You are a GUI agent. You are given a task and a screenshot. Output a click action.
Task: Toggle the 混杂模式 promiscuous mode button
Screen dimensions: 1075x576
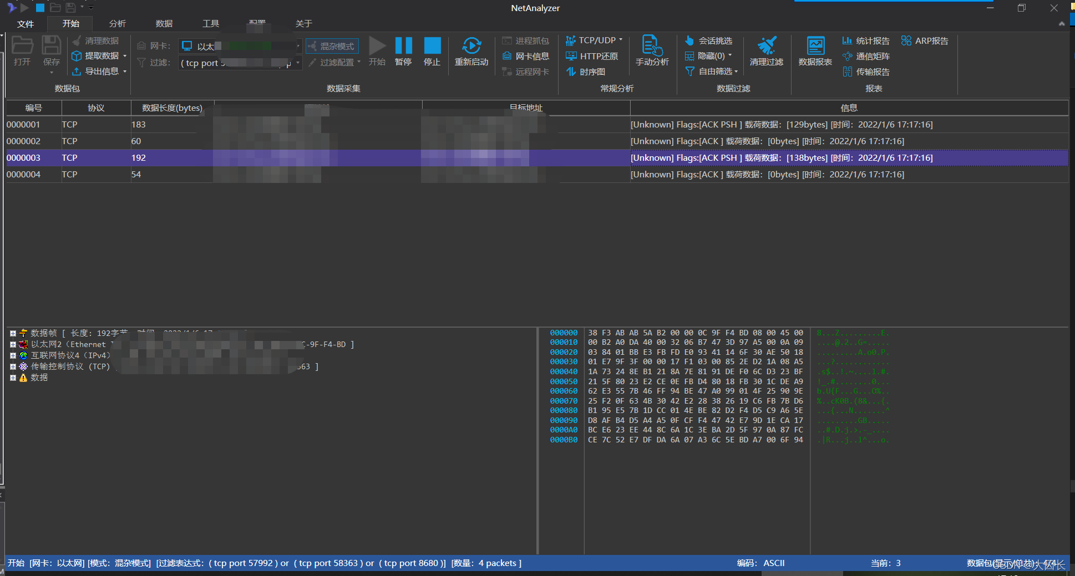[x=332, y=46]
